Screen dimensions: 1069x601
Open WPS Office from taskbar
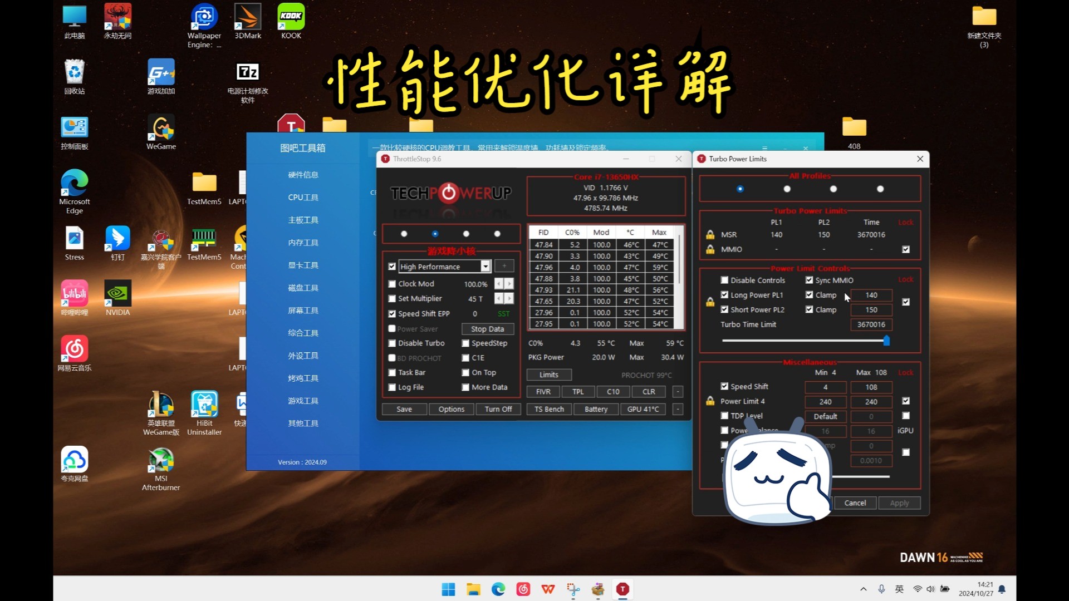548,589
